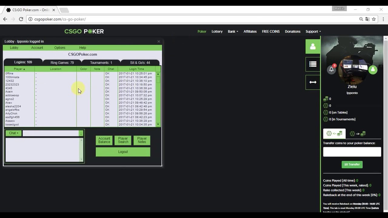Close the CS:GO Poker browser tab
The height and width of the screenshot is (218, 388).
[x=54, y=10]
